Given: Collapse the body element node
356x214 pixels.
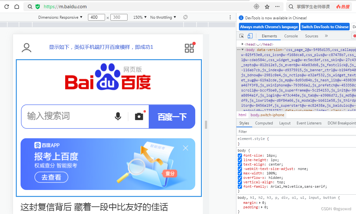Looking at the screenshot, I should 242,49.
